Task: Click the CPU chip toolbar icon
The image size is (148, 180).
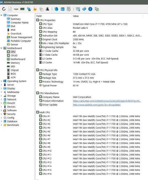Action: coord(16,9)
